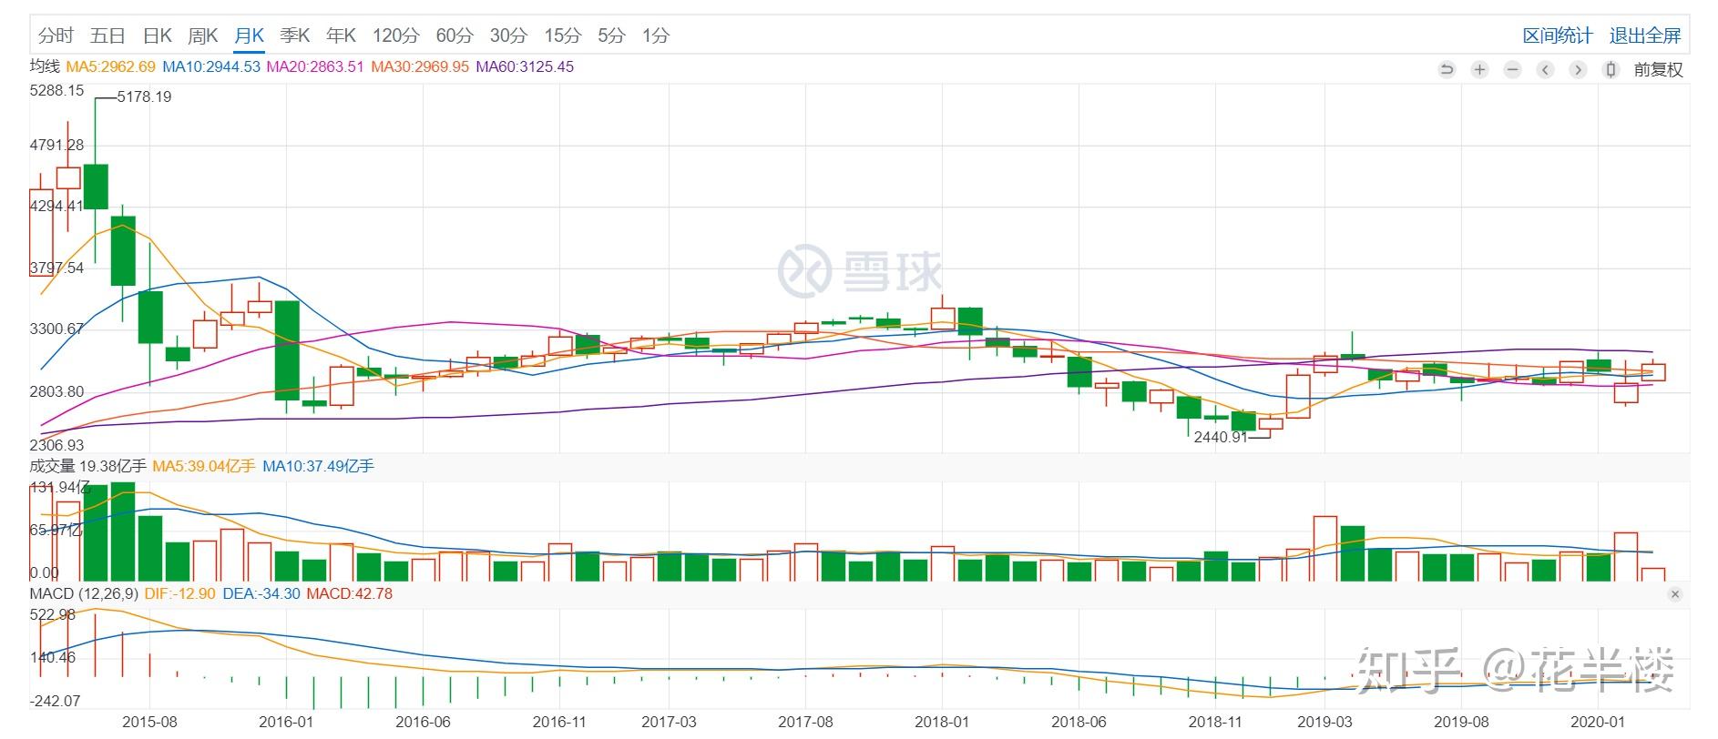
Task: Click the 2019-03 date axis label
Action: (1324, 722)
